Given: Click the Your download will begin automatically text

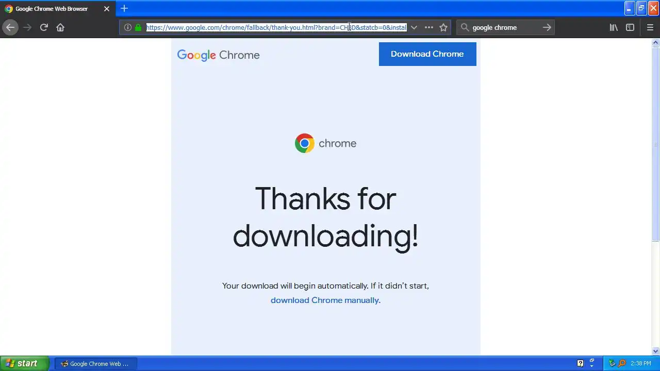Looking at the screenshot, I should (x=325, y=285).
